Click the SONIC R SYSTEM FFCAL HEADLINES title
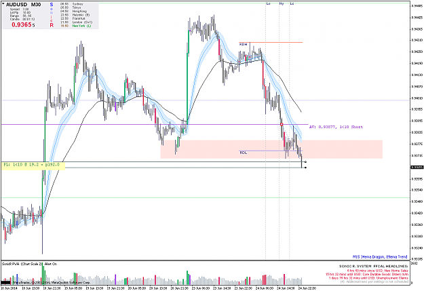424x291 pixels. click(x=374, y=267)
